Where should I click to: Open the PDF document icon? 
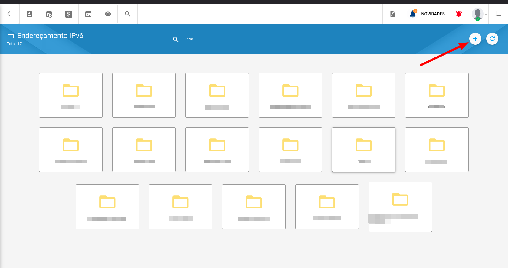pyautogui.click(x=393, y=14)
